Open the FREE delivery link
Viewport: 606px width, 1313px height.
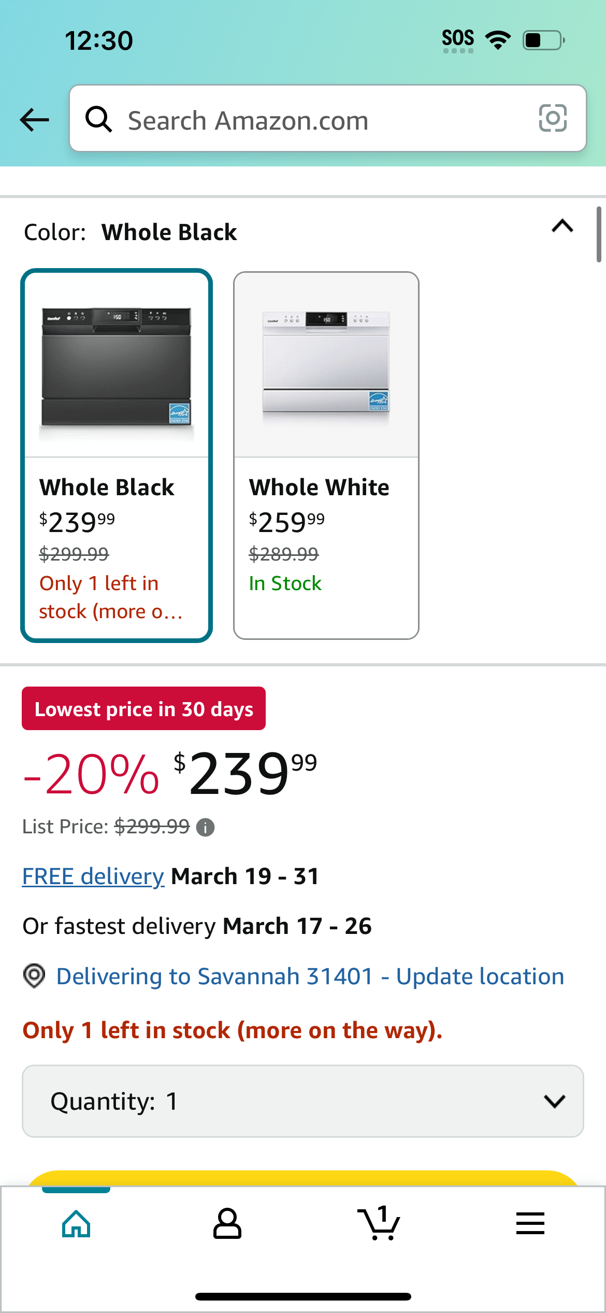[93, 876]
